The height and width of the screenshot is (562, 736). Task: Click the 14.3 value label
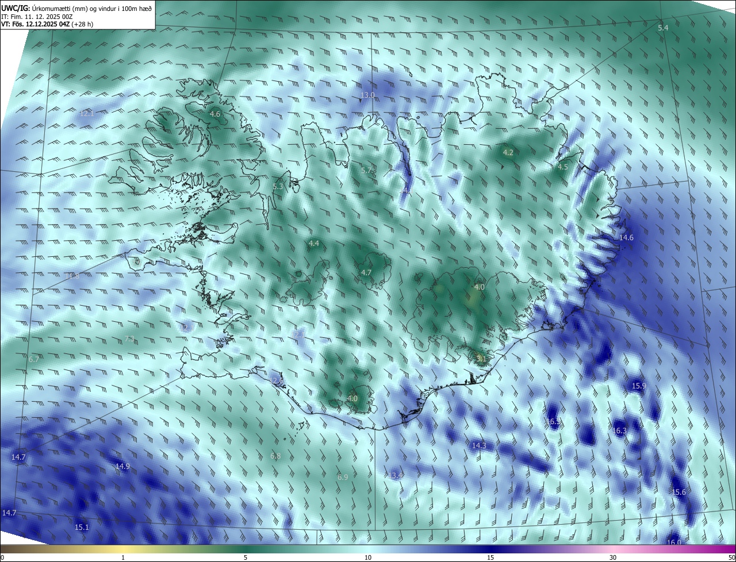[x=479, y=446]
